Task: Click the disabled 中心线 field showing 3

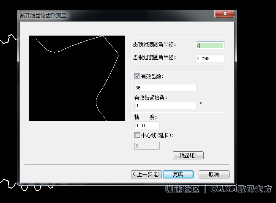Action: click(147, 146)
